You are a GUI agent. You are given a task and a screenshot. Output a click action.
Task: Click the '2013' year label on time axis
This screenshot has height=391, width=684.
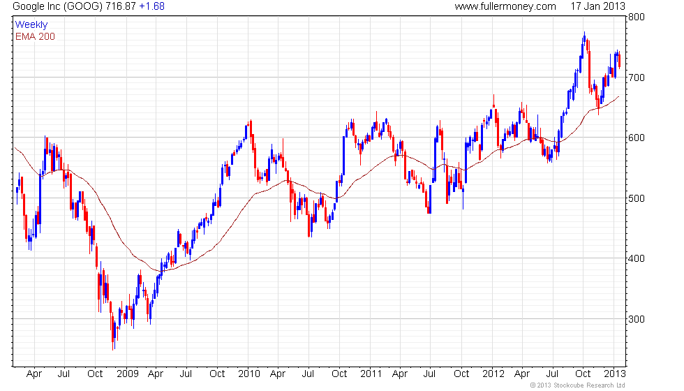point(615,374)
